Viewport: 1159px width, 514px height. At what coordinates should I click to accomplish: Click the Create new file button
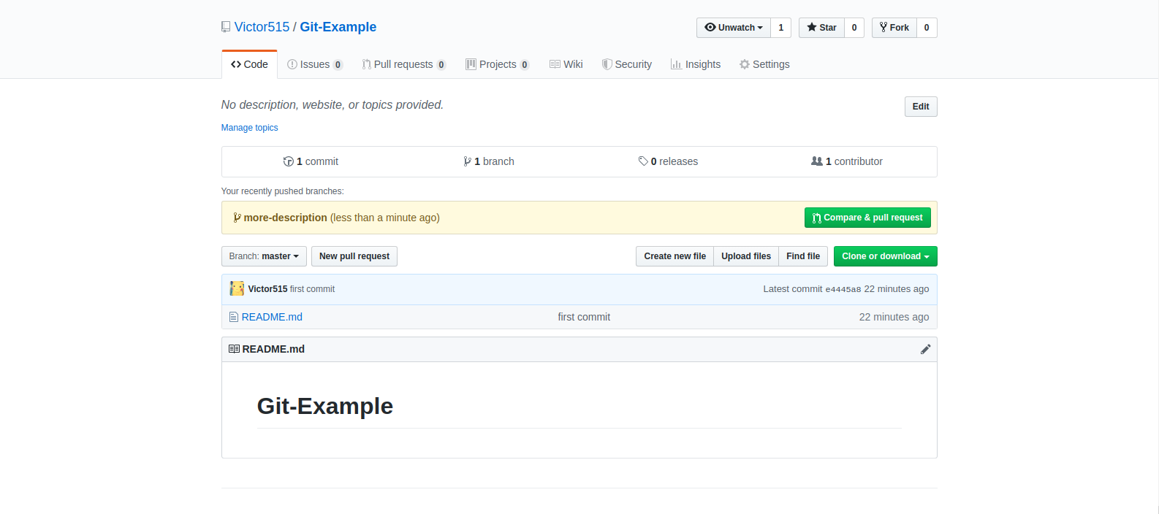674,256
